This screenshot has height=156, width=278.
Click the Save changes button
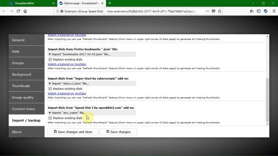point(119,132)
